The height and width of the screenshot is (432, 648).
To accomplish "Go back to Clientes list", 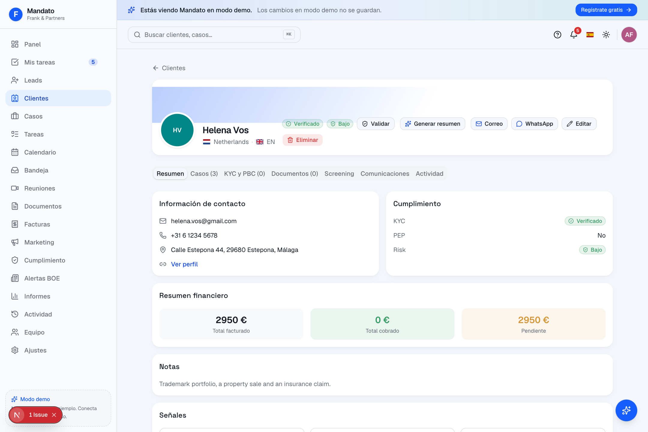I will point(169,68).
